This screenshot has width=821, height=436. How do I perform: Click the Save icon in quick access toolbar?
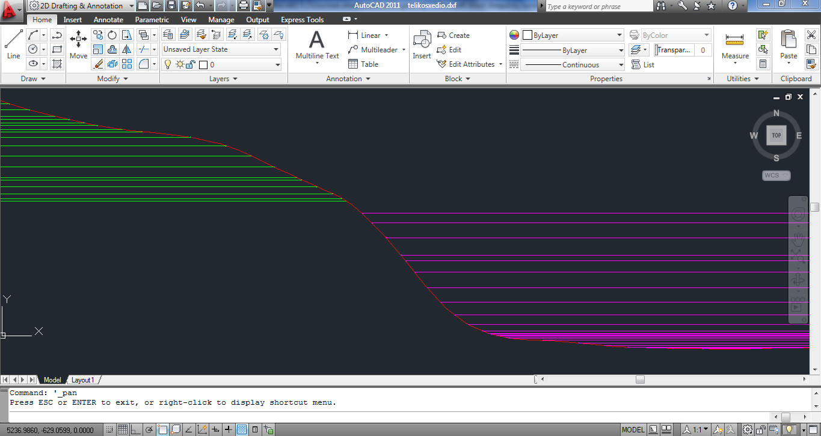pyautogui.click(x=171, y=5)
